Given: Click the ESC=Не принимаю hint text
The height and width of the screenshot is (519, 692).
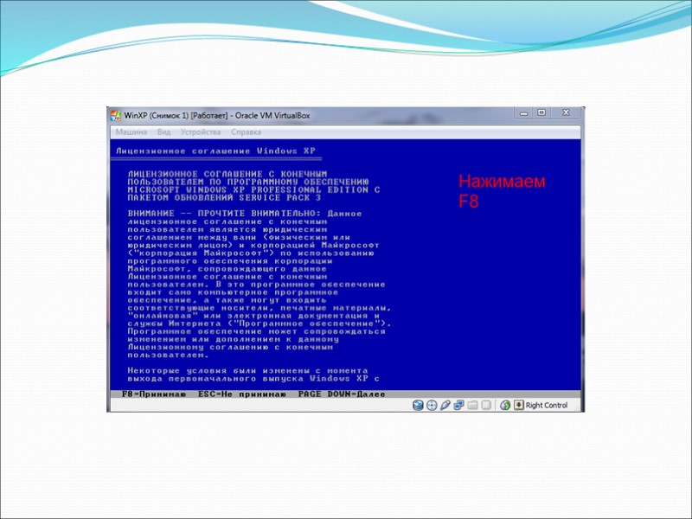Looking at the screenshot, I should pos(242,394).
